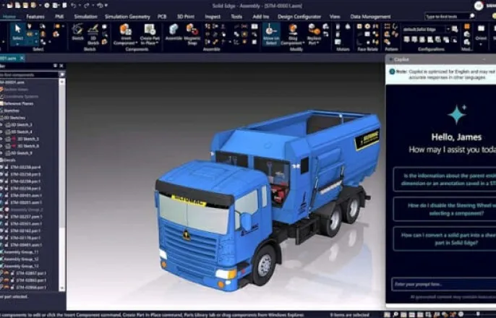Activate the Select tool in the ribbon
This screenshot has height=318, width=496.
pyautogui.click(x=17, y=33)
